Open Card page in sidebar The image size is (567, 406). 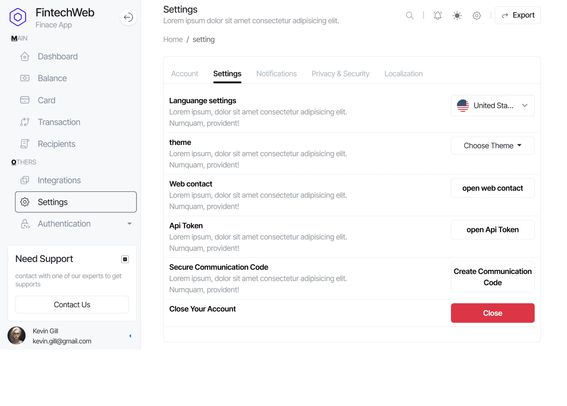[76, 100]
